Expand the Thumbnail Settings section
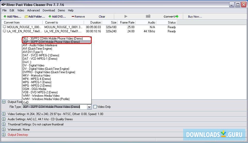248x143 pixels. click(x=4, y=124)
